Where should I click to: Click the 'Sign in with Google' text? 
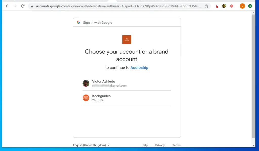[x=97, y=22]
